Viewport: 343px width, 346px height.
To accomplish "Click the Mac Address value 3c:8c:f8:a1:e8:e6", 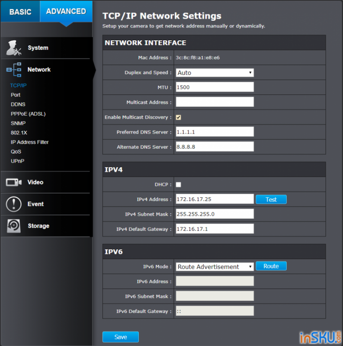I will pyautogui.click(x=198, y=58).
